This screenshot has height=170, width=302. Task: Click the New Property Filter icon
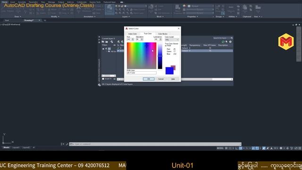(103, 42)
